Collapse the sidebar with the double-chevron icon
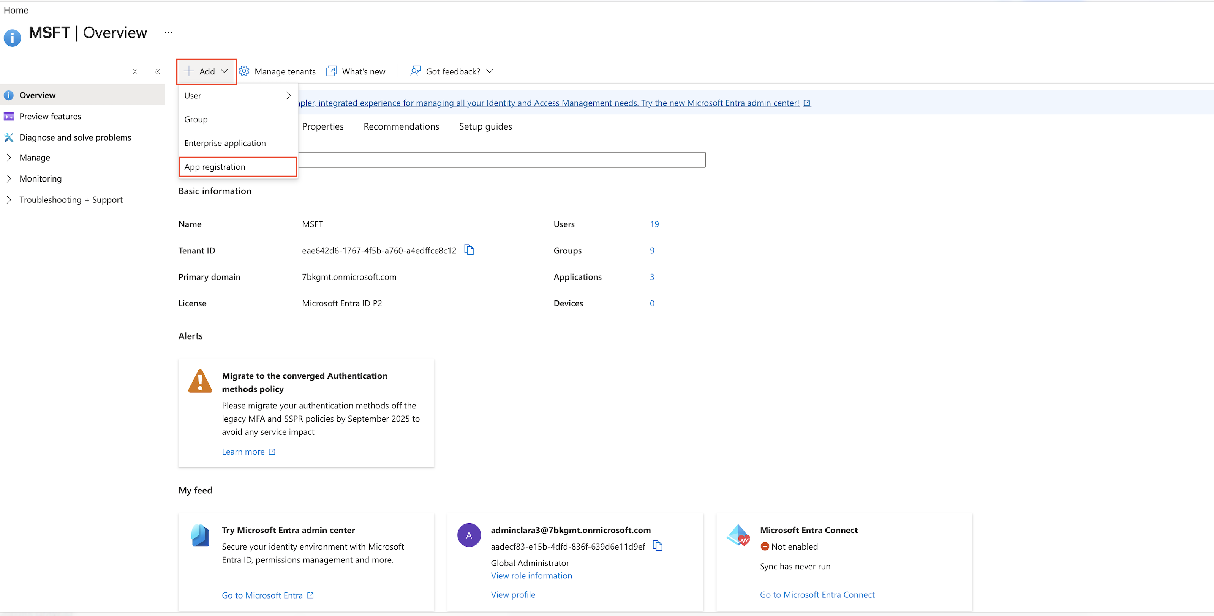1214x616 pixels. click(x=157, y=72)
